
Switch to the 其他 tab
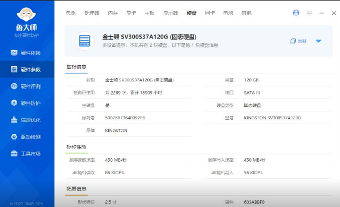(x=246, y=13)
